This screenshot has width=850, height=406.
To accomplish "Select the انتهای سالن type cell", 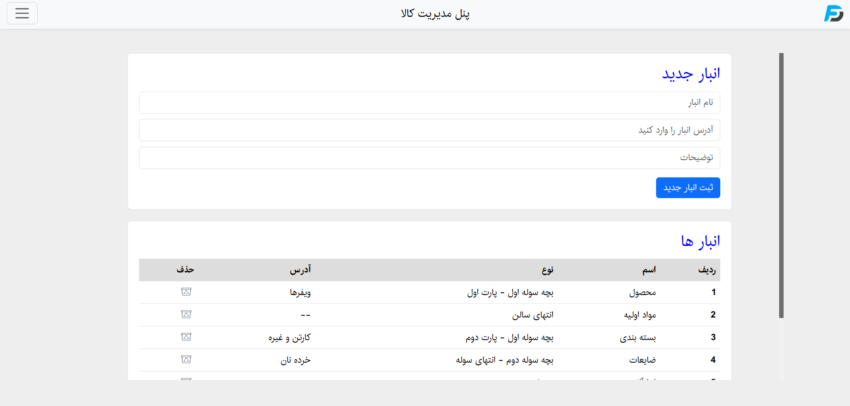I will 533,315.
